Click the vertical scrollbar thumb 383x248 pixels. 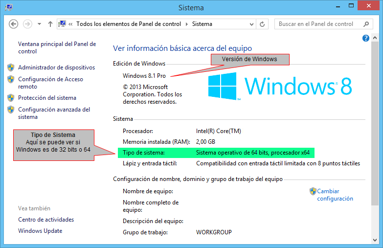tap(375, 123)
